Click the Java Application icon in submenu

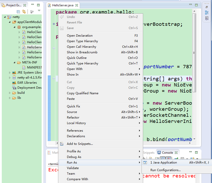point(145,163)
